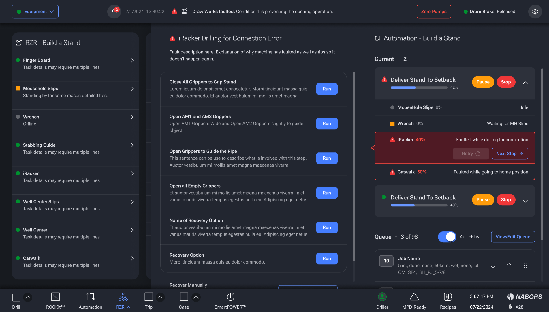Run the final Recovery Option
The image size is (549, 312).
pyautogui.click(x=327, y=259)
